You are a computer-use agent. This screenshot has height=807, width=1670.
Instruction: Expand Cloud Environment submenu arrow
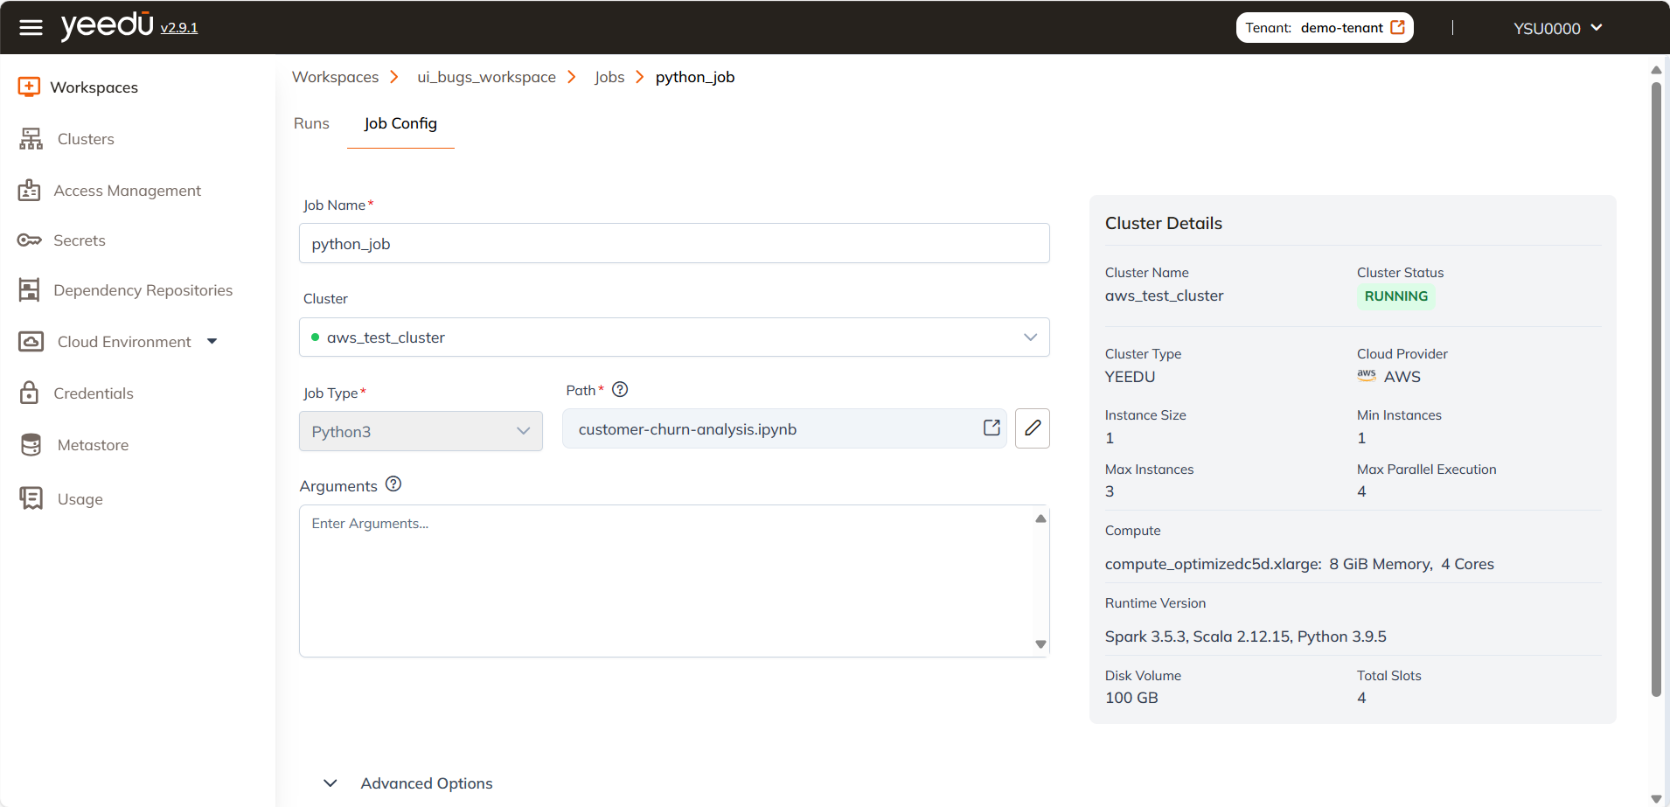tap(212, 342)
